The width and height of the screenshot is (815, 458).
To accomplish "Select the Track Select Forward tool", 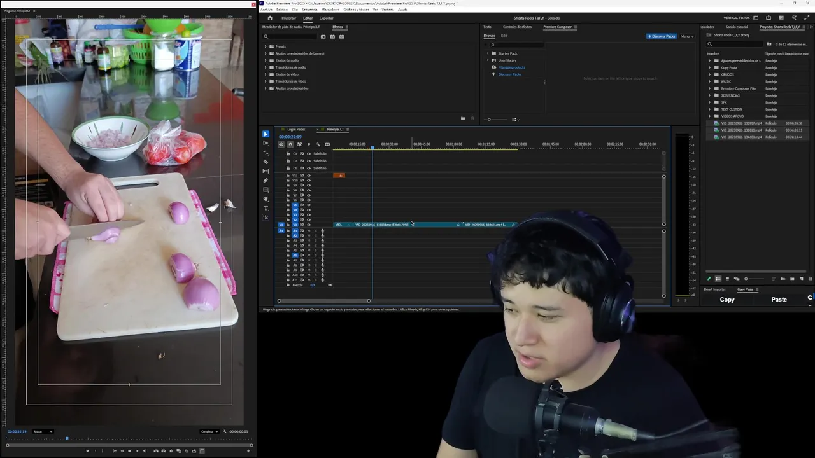I will 266,144.
